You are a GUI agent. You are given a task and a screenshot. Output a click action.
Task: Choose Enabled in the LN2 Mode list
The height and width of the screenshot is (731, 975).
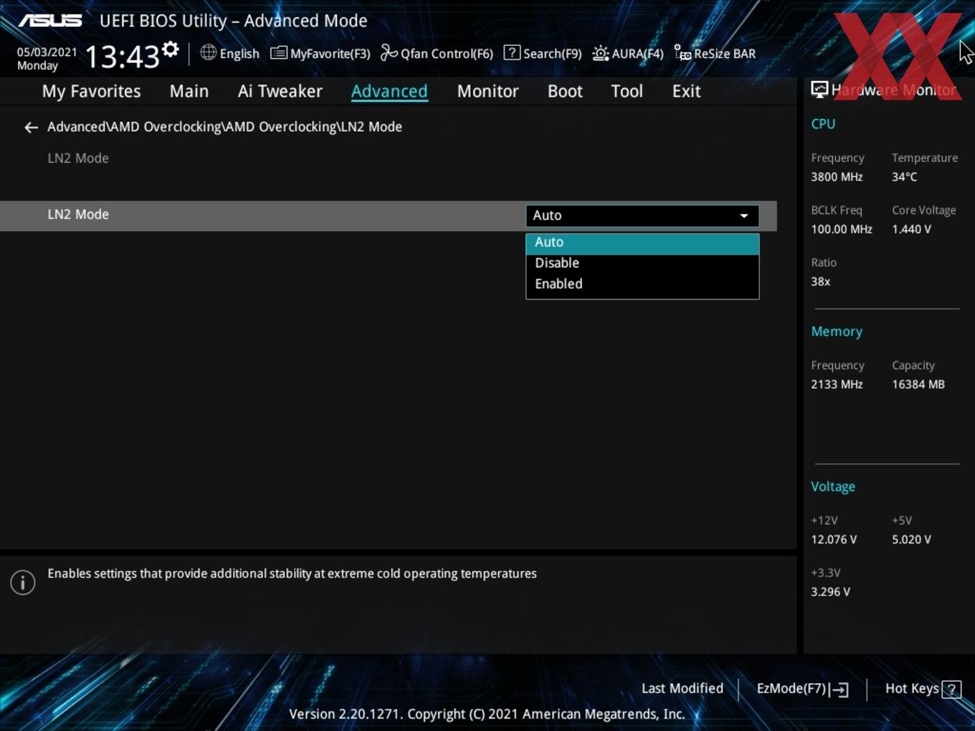(x=642, y=284)
